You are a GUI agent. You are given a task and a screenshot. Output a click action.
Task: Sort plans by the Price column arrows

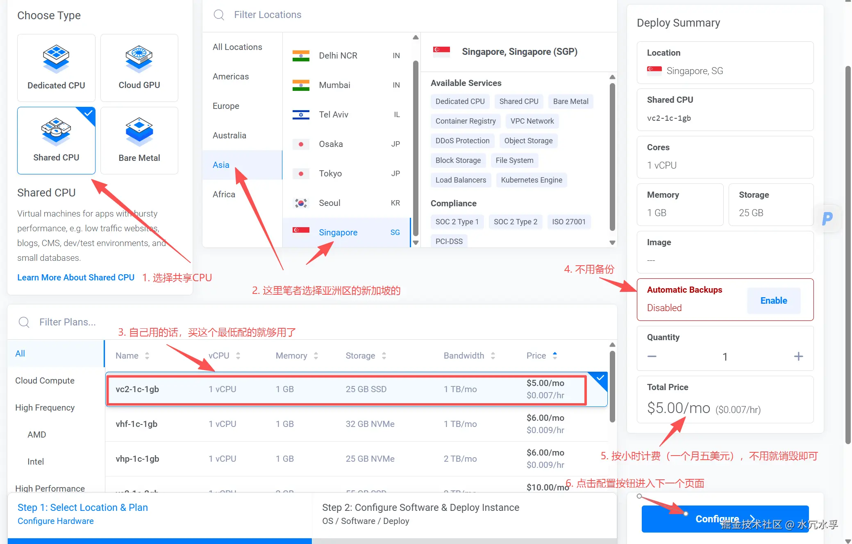554,355
